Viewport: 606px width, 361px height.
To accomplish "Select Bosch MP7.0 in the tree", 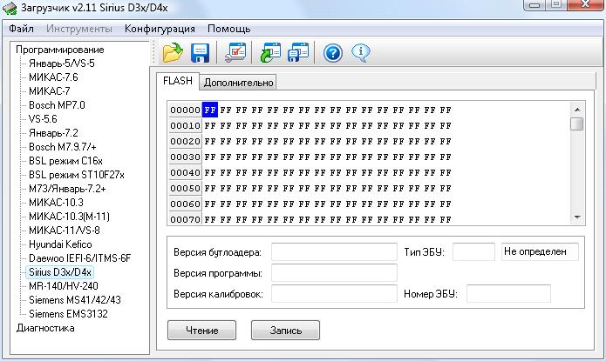I will [57, 105].
